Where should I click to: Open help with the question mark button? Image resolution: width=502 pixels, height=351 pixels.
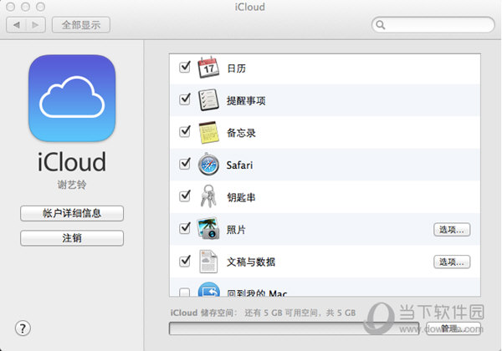point(23,328)
